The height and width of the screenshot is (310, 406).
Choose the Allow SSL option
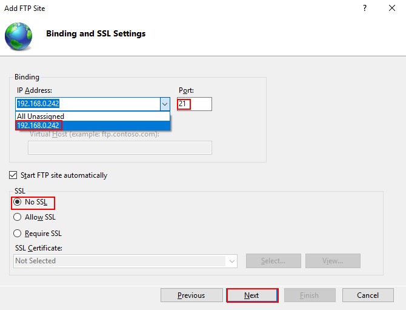tap(18, 217)
